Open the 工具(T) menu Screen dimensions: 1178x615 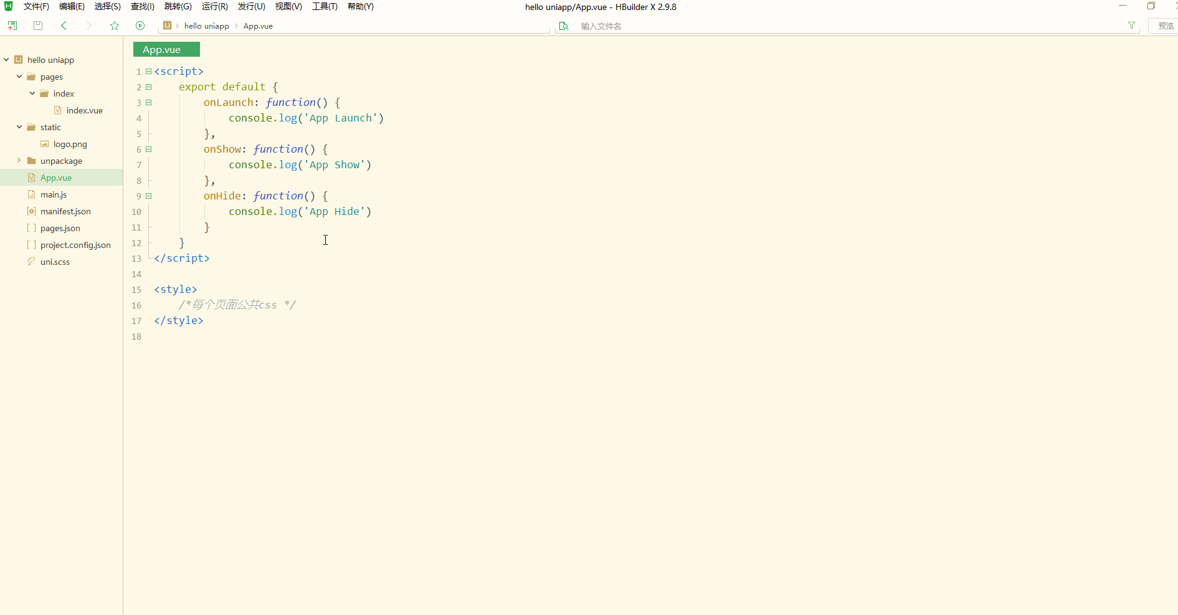tap(325, 6)
